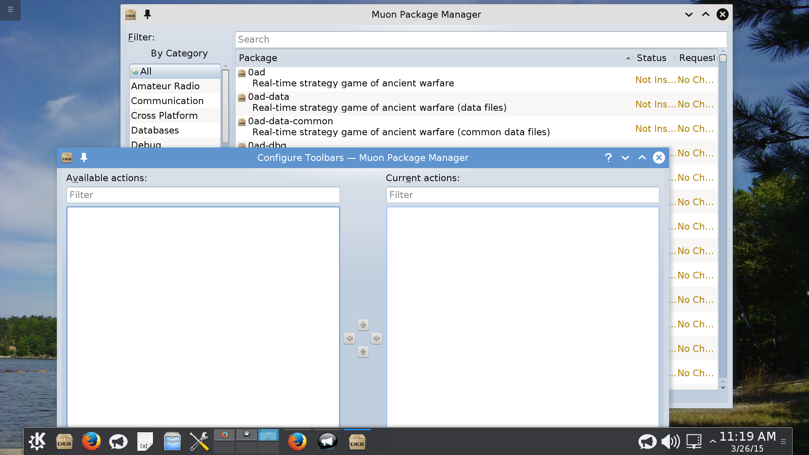The image size is (809, 455).
Task: Click the help question mark in Configure Toolbars titlebar
Action: tap(608, 158)
